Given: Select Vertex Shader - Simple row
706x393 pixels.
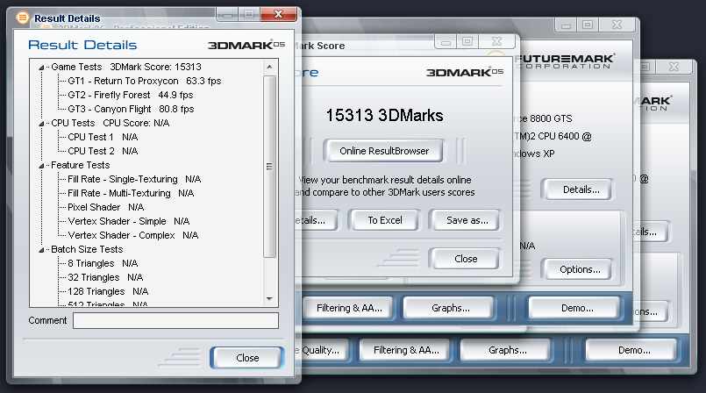Looking at the screenshot, I should (128, 221).
